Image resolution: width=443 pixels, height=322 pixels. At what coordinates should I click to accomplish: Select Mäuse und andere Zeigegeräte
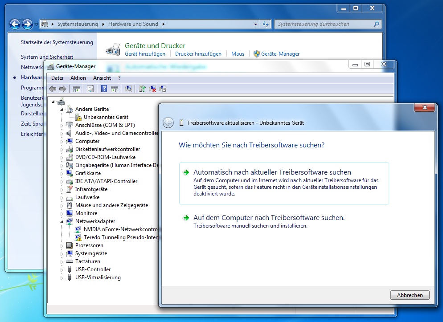pos(111,205)
